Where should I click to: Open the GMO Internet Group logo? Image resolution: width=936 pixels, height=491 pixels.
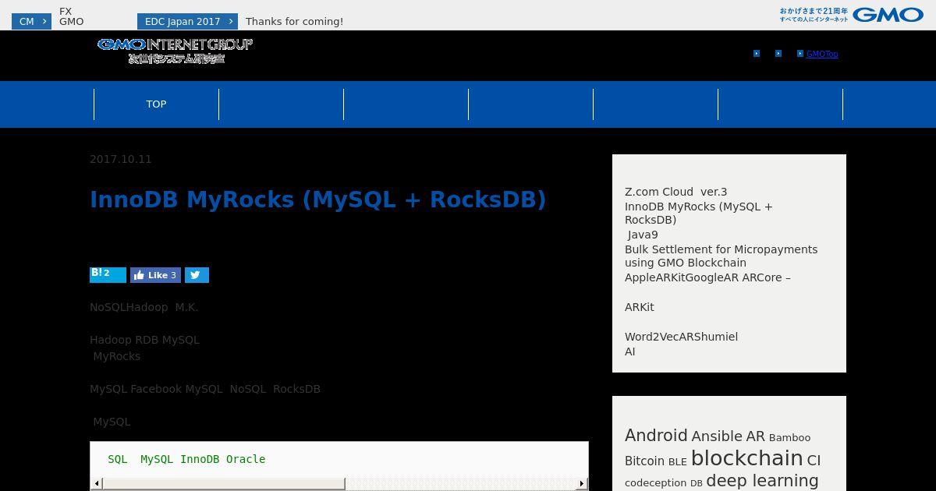pyautogui.click(x=175, y=51)
